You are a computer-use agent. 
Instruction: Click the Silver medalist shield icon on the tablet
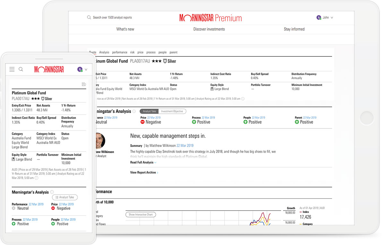165,61
